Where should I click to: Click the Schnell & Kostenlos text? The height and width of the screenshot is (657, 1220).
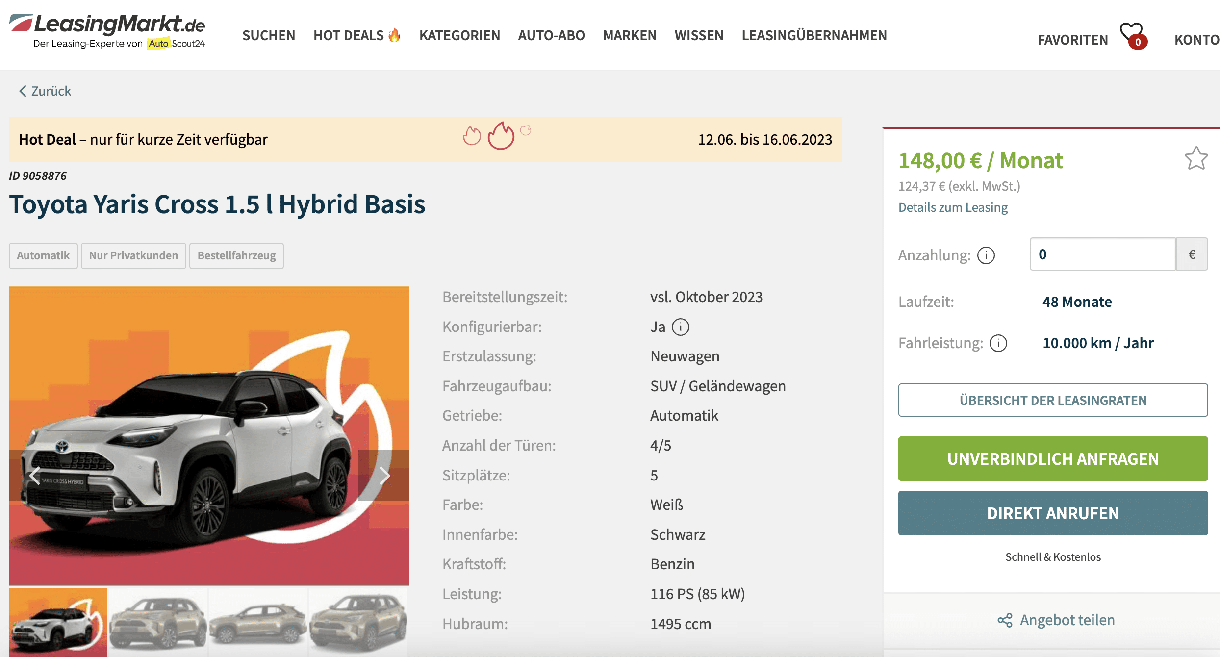pyautogui.click(x=1053, y=557)
